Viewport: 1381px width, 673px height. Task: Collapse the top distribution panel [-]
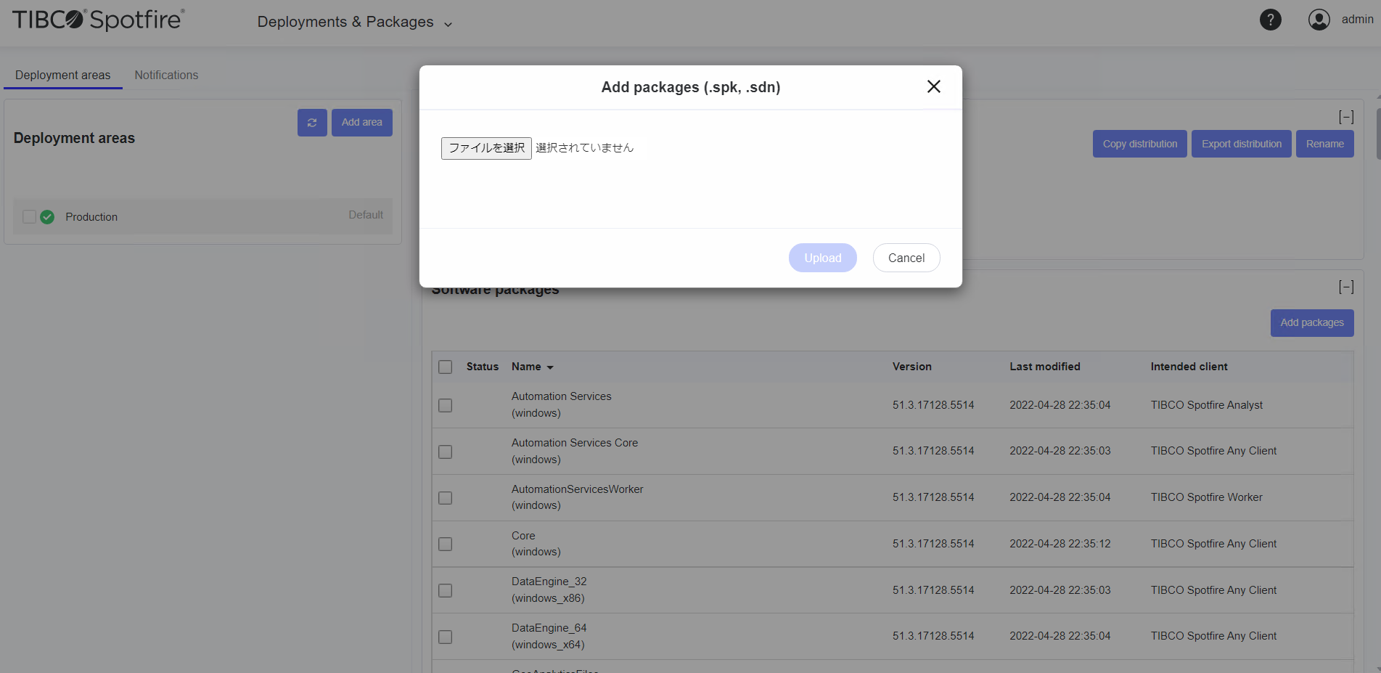(1346, 117)
